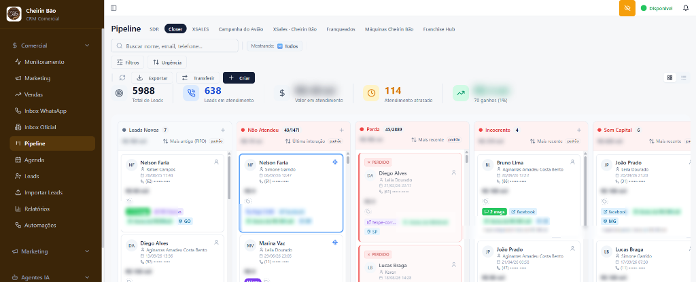Select the Closer pipeline tab
The height and width of the screenshot is (282, 696).
pyautogui.click(x=175, y=29)
